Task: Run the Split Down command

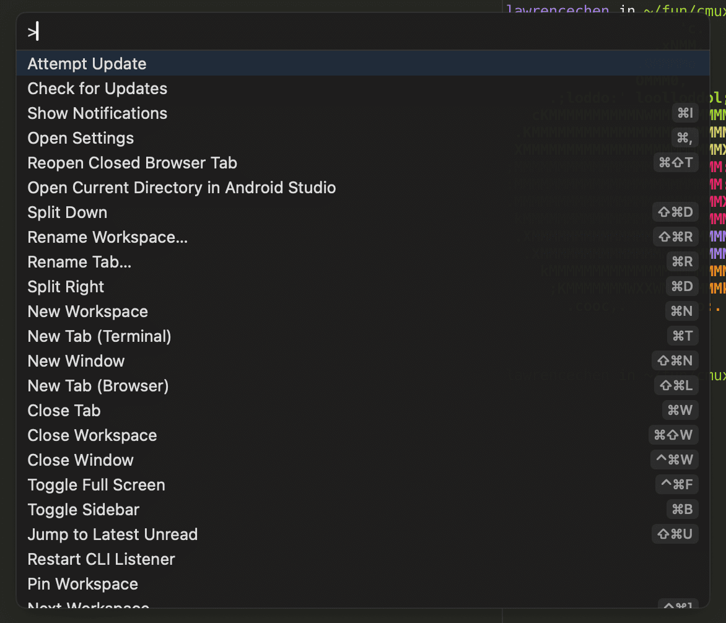Action: [67, 212]
